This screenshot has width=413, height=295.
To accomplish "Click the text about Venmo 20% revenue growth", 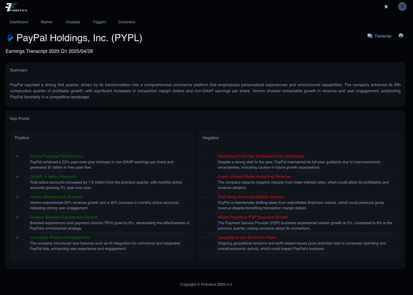I will [x=105, y=205].
